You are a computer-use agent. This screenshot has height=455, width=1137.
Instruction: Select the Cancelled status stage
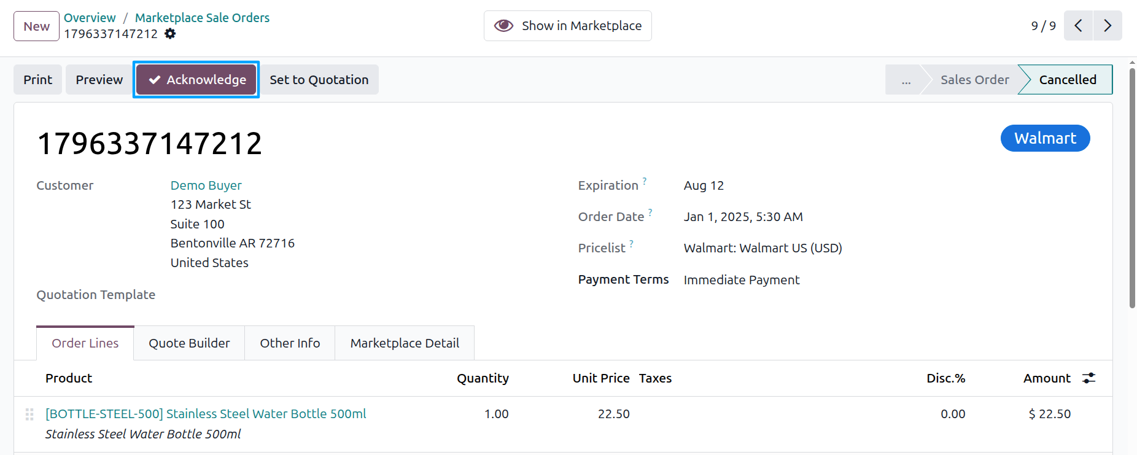(x=1068, y=80)
